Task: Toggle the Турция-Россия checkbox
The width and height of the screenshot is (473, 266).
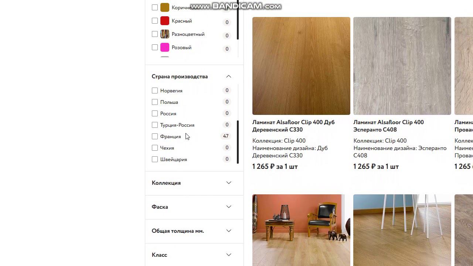Action: point(155,125)
